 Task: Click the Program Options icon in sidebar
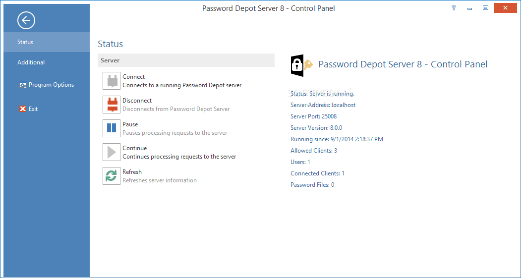pyautogui.click(x=23, y=85)
